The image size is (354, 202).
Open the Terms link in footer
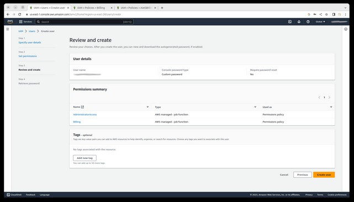(320, 195)
